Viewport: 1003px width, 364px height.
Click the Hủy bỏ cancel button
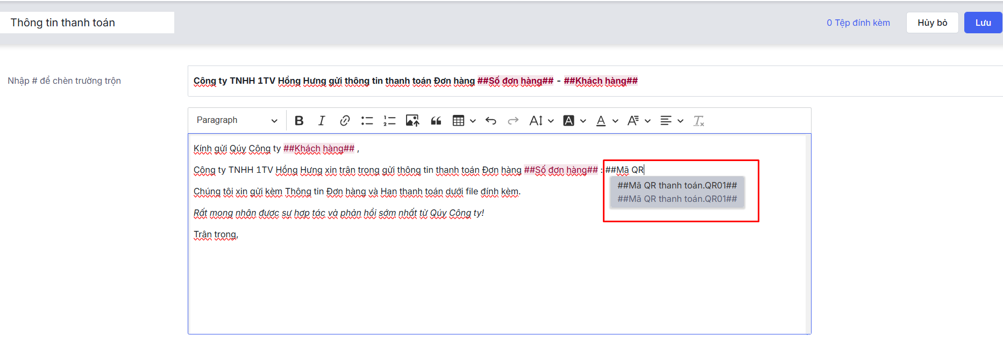[x=932, y=23]
